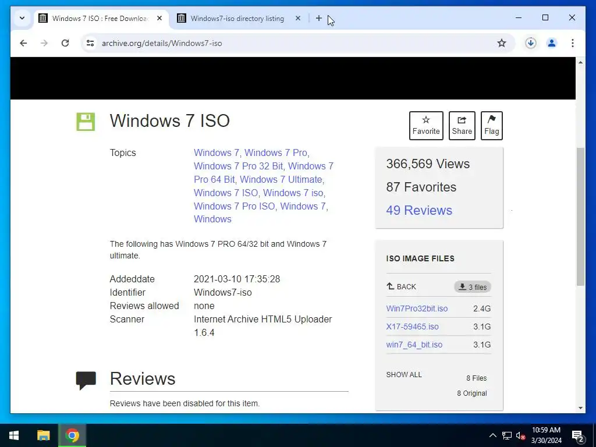Flag this archive item
The image size is (596, 447).
coord(491,126)
